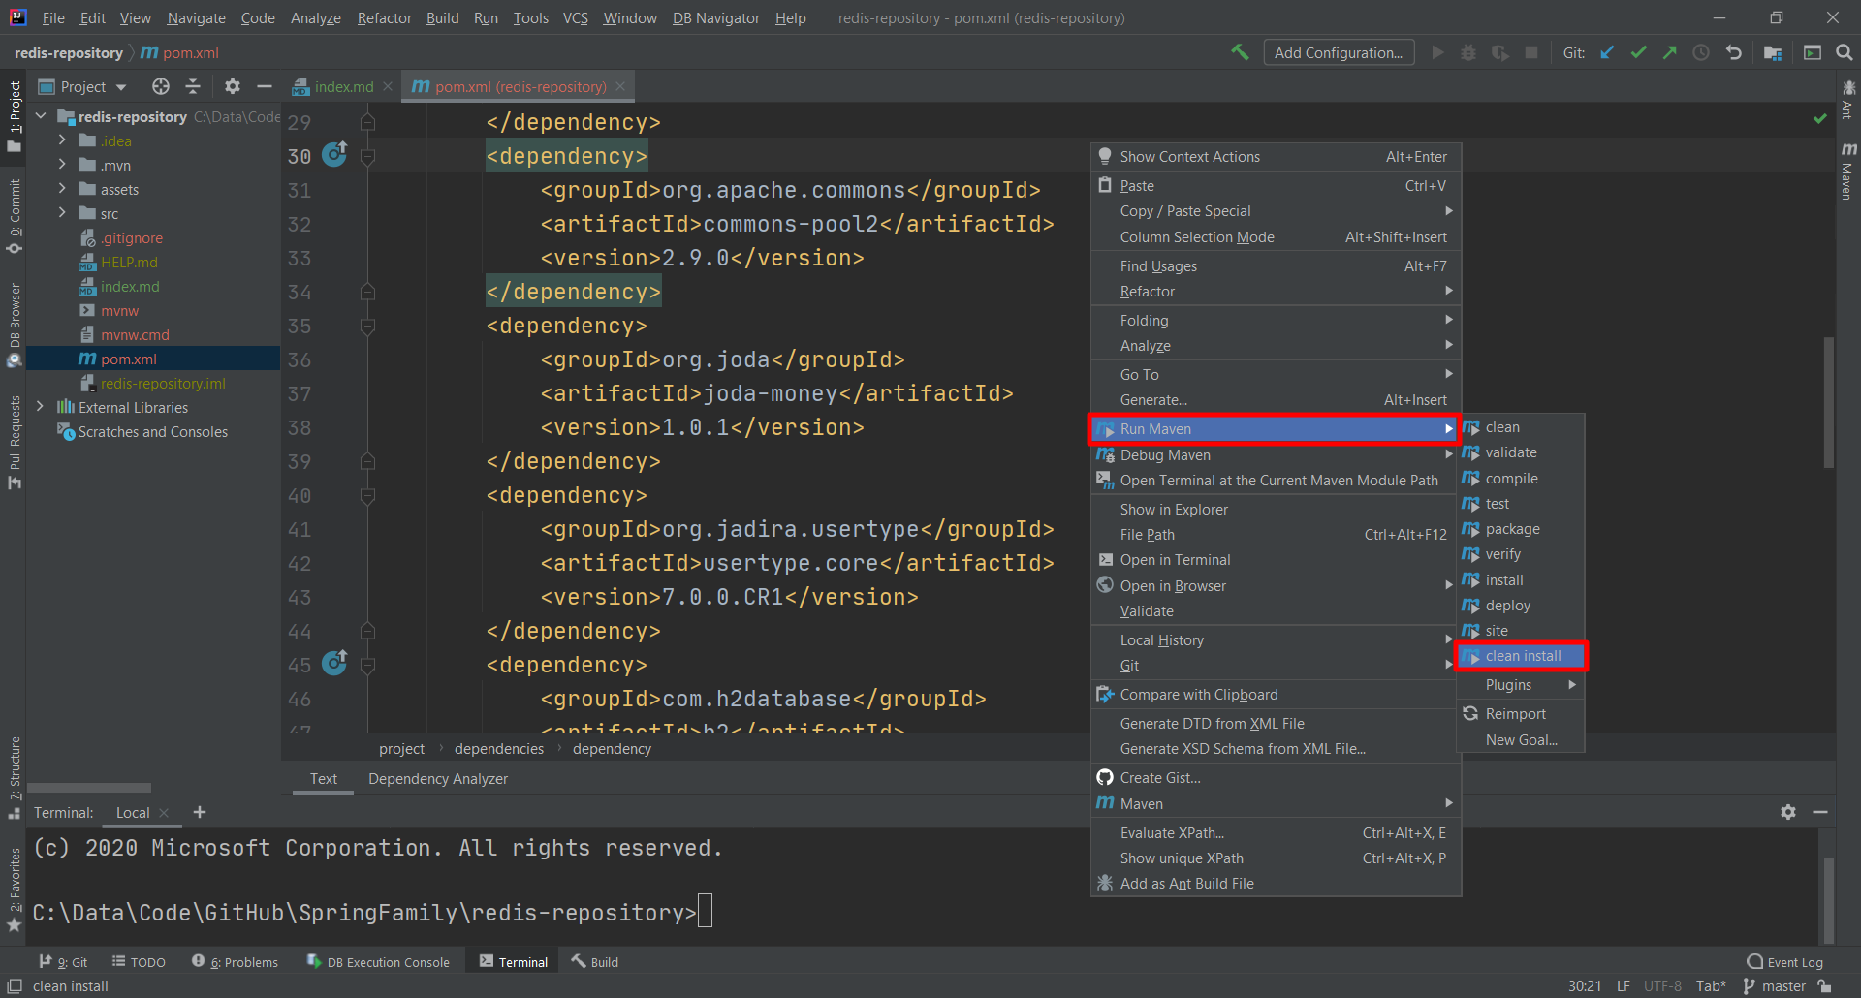
Task: Hide the Terminal panel with minus icon
Action: tap(1820, 812)
